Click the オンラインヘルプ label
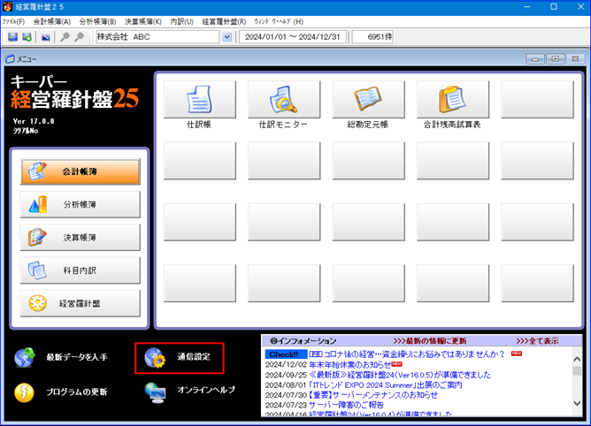Screen dimensions: 591x426 point(206,390)
